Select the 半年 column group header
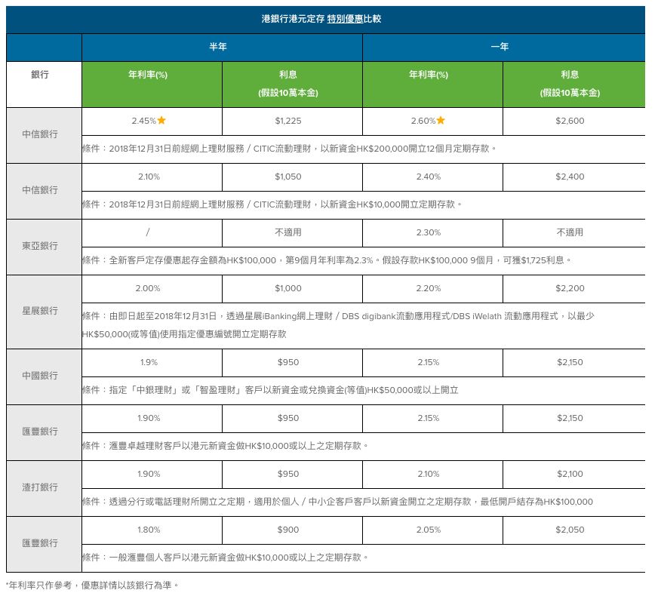The height and width of the screenshot is (593, 661). 222,48
